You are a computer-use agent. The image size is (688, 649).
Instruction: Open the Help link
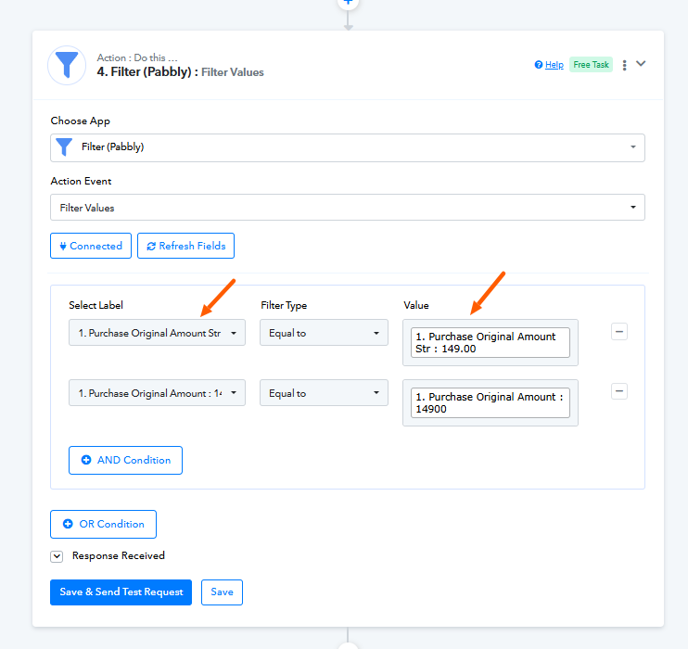point(549,65)
